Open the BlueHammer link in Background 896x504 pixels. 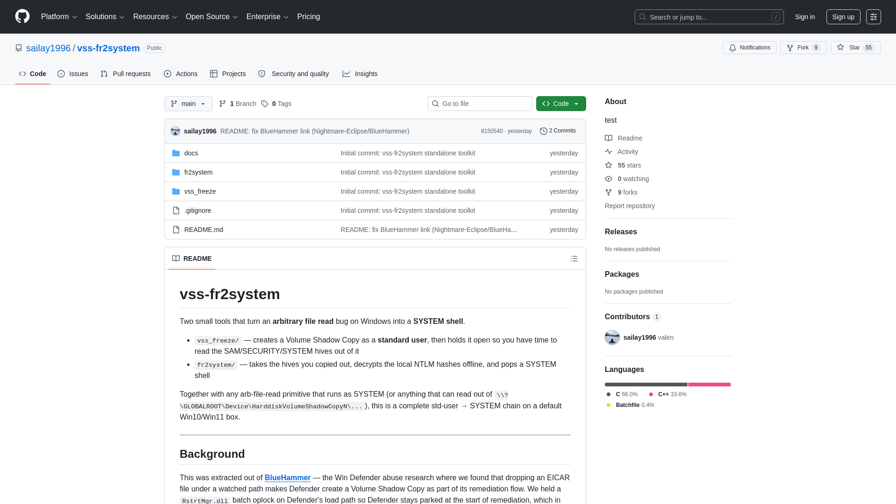coord(287,478)
